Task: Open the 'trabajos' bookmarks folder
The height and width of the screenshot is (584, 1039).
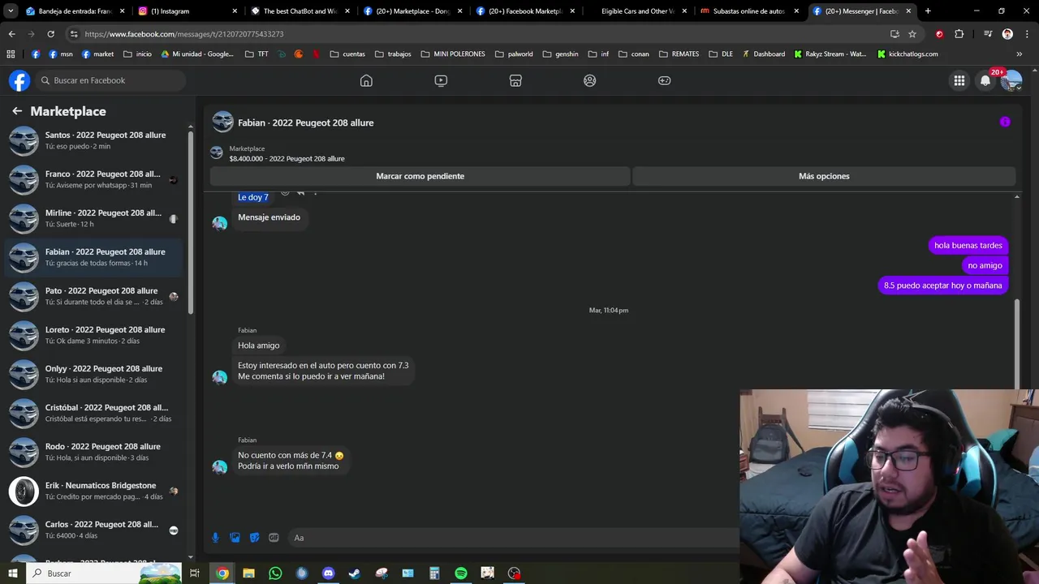Action: tap(393, 54)
